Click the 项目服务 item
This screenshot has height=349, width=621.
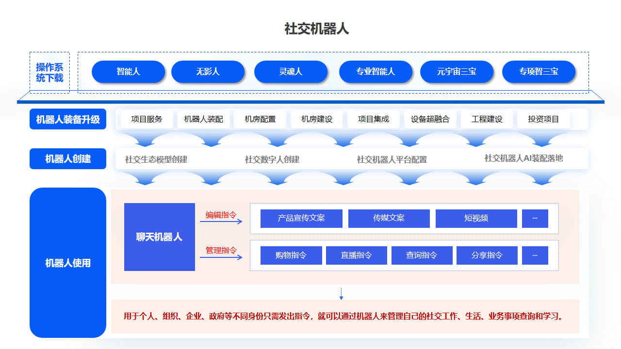tap(147, 119)
